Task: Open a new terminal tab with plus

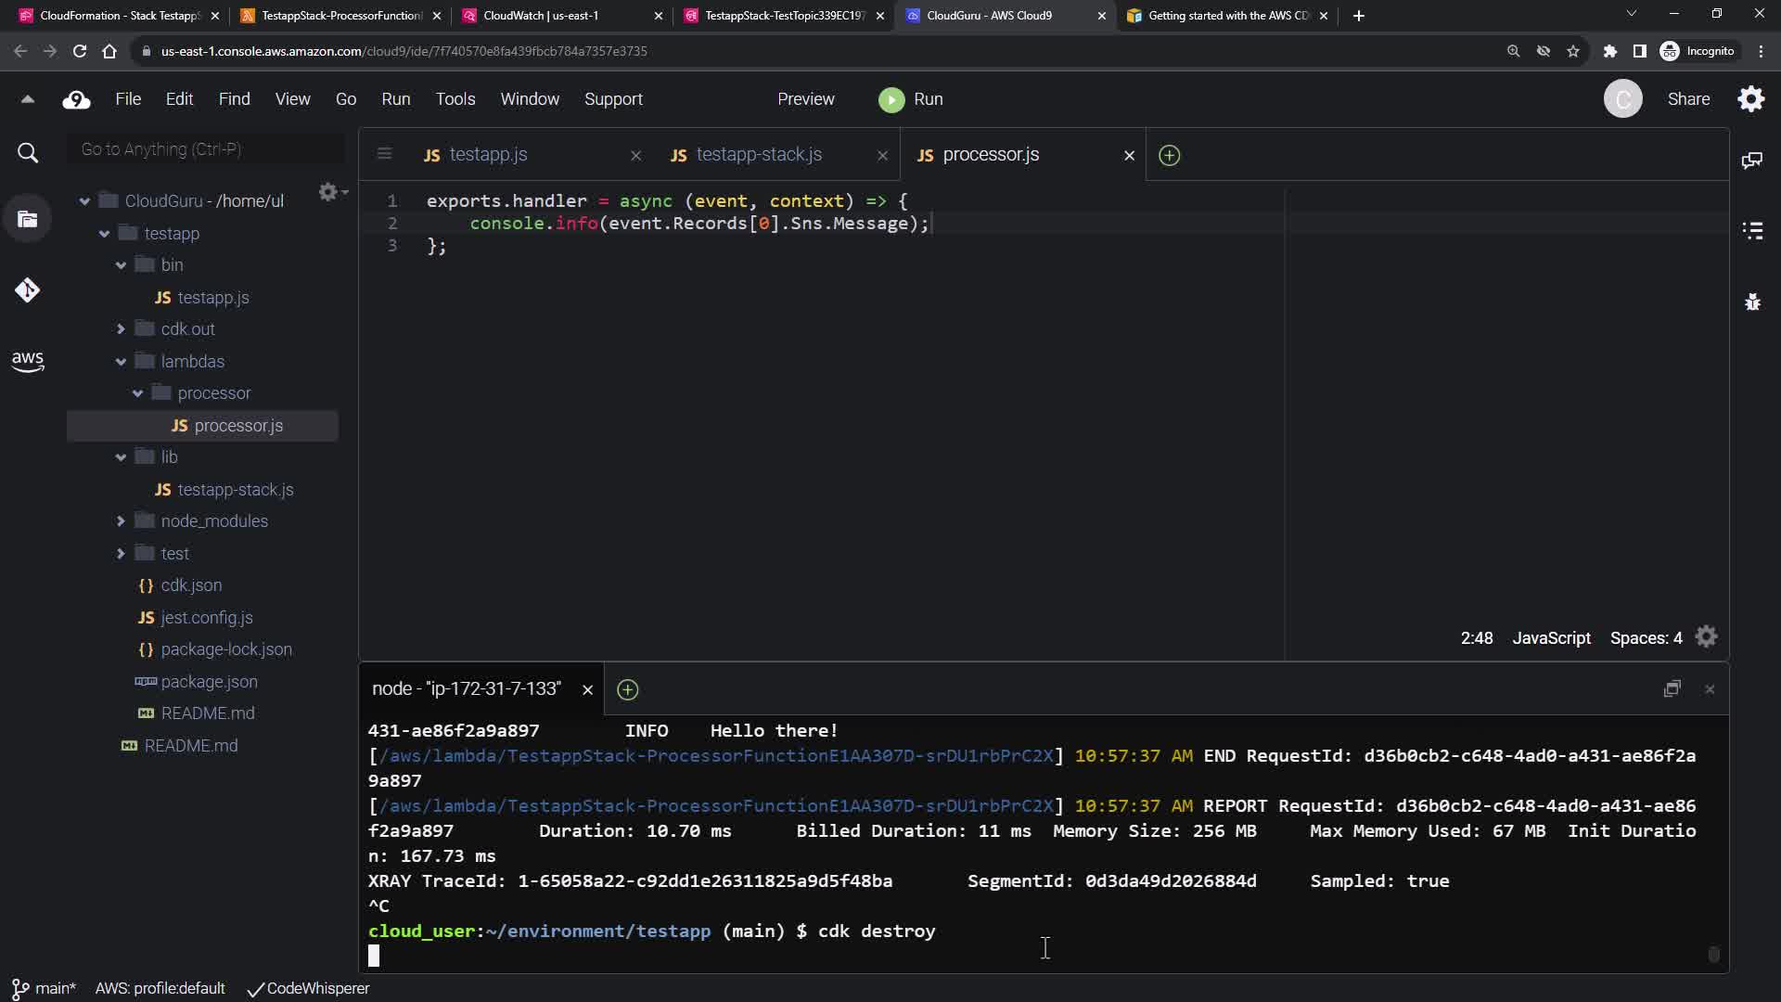Action: [x=627, y=689]
